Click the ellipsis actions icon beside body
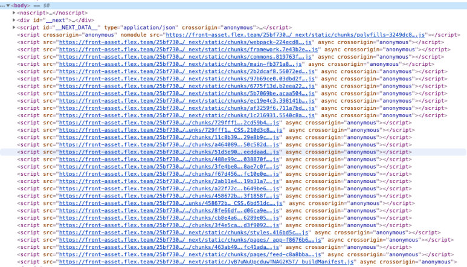 pyautogui.click(x=2, y=5)
